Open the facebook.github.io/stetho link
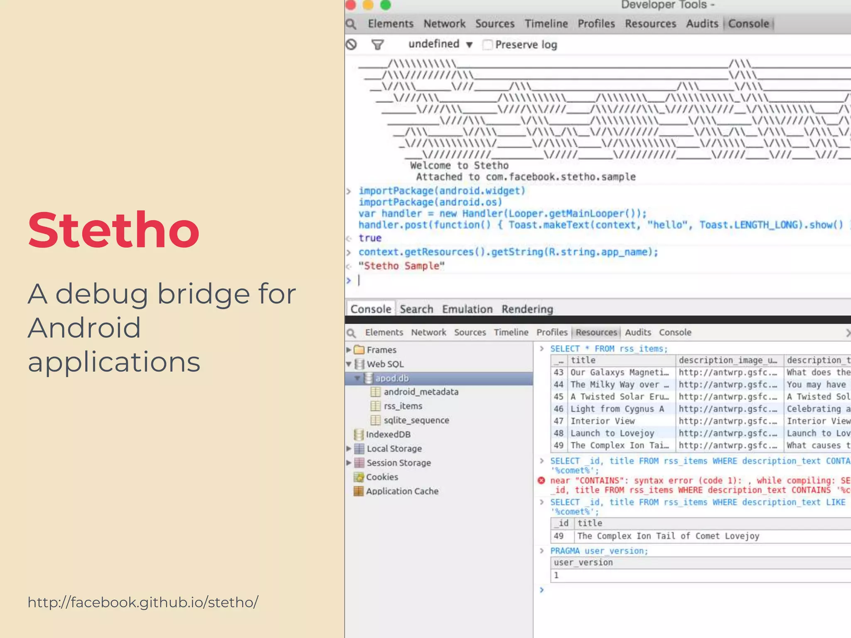Screen dimensions: 851x638 143,602
